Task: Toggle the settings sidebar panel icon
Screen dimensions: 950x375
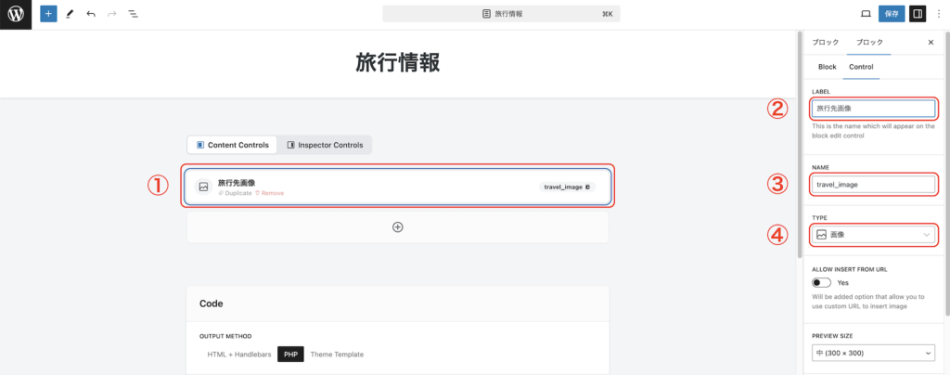Action: pos(918,15)
